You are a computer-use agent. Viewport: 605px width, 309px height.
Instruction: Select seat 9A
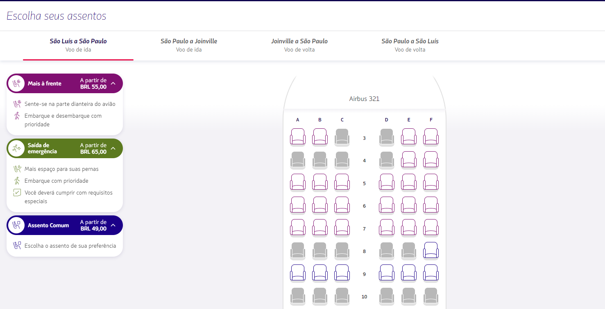coord(298,273)
